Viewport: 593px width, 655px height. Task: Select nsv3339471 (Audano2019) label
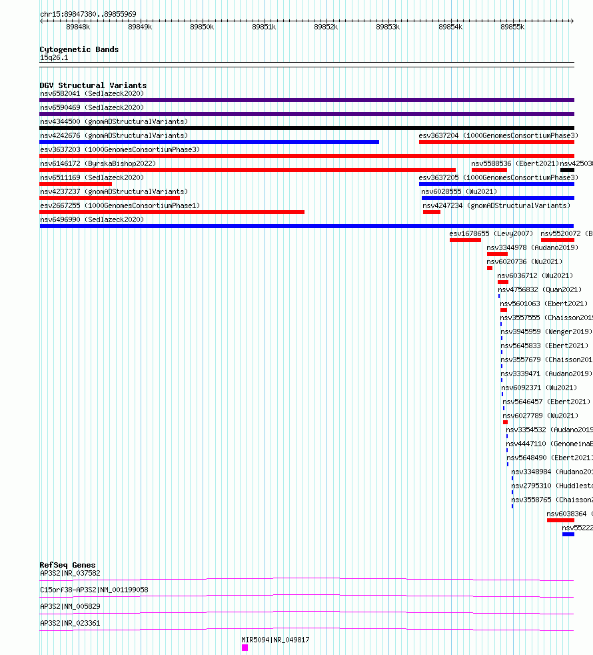tap(546, 374)
